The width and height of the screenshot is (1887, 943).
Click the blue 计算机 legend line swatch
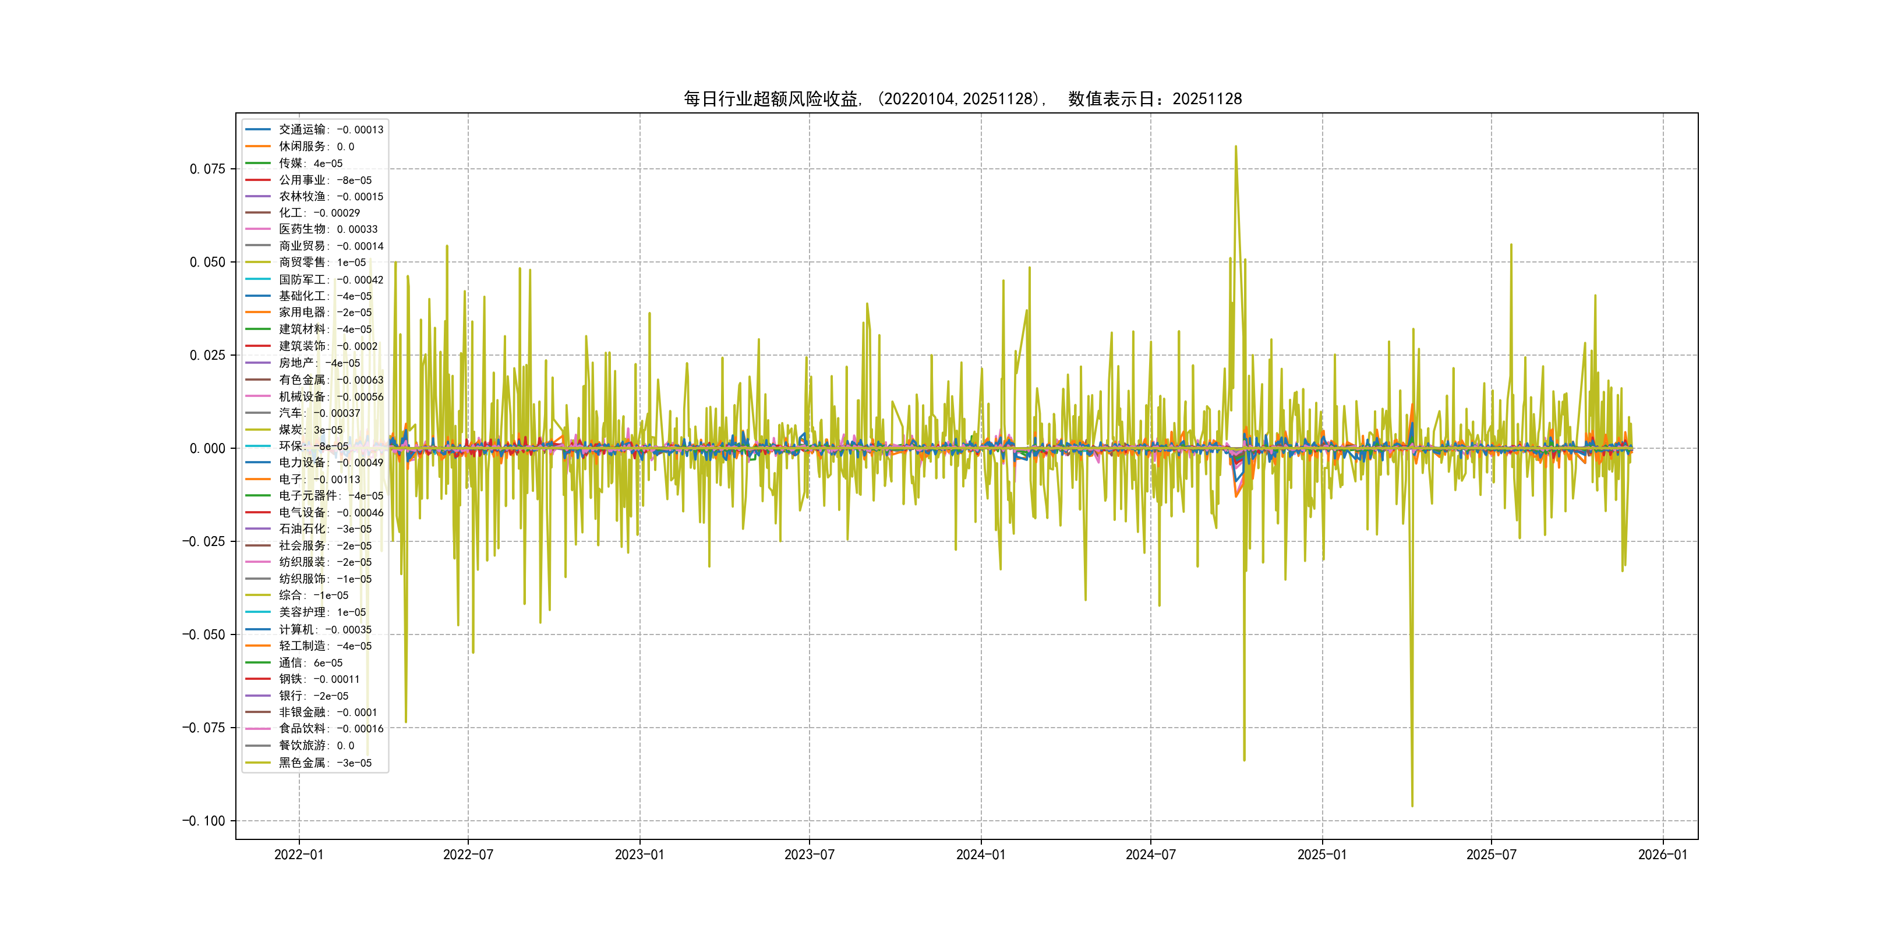pyautogui.click(x=258, y=630)
